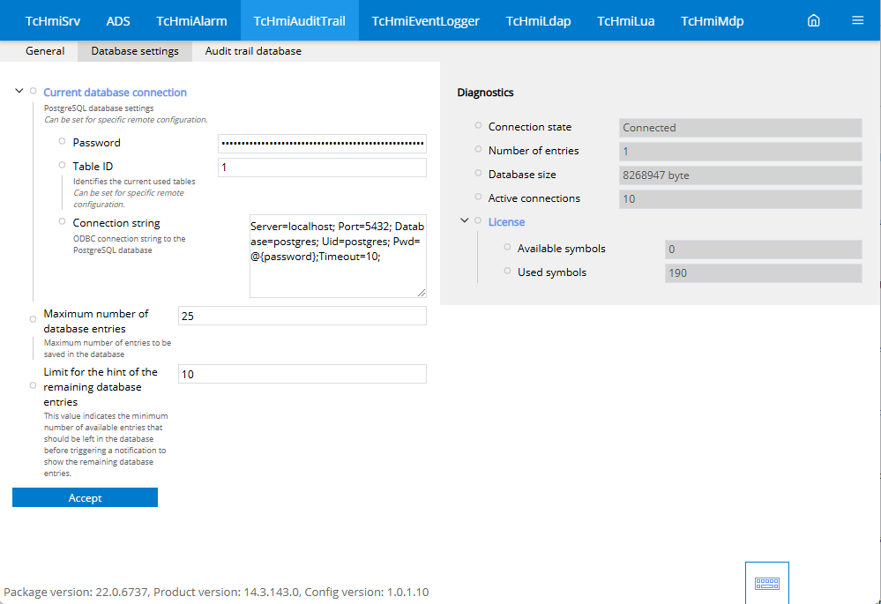This screenshot has height=604, width=881.
Task: Go to the home page icon
Action: point(814,21)
